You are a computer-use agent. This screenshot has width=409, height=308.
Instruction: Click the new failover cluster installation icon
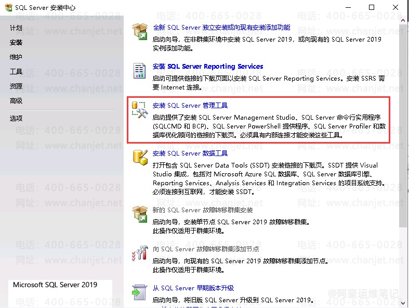pos(140,214)
